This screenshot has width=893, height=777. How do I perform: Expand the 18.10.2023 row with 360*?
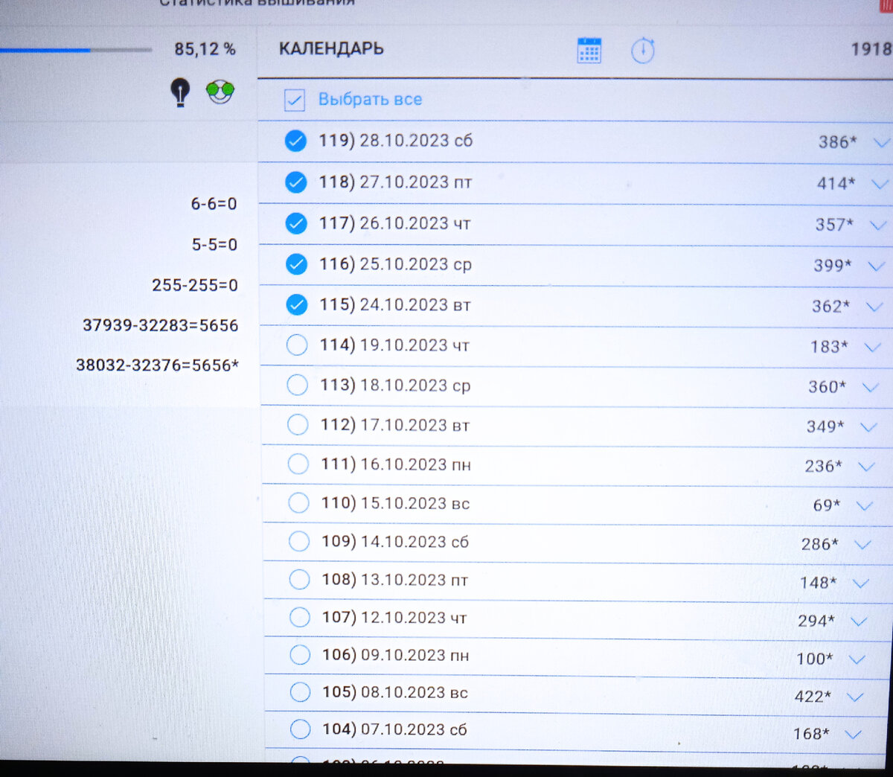click(x=870, y=387)
